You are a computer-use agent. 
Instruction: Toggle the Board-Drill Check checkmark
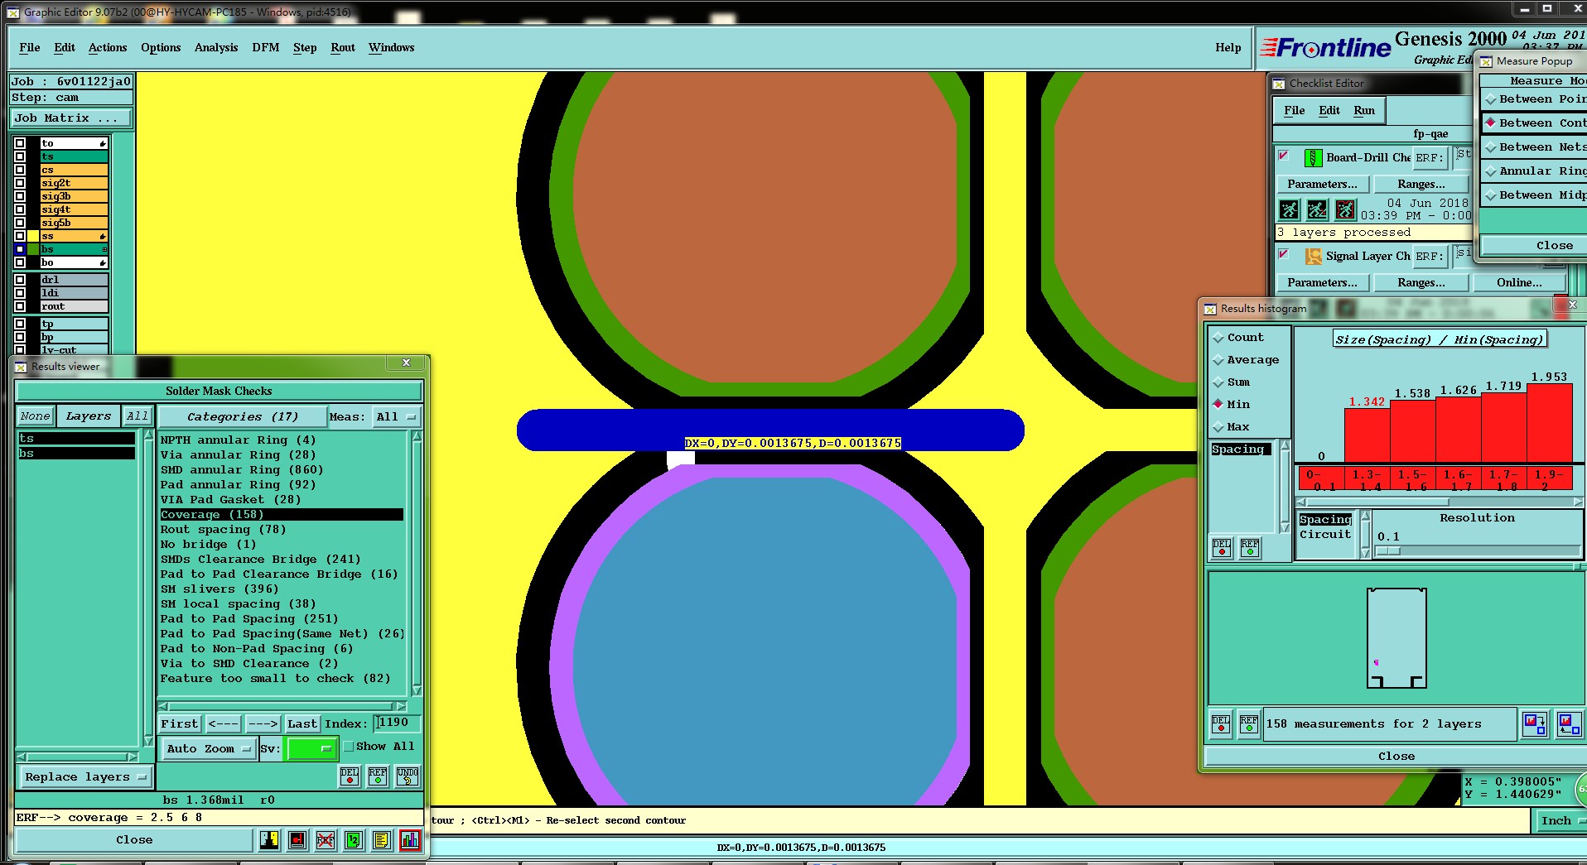[x=1283, y=156]
